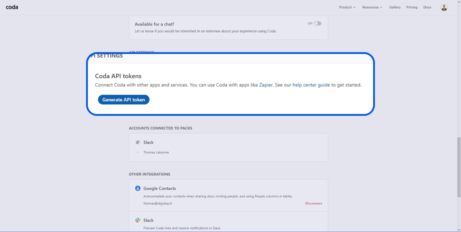Open the Docs page

point(427,7)
